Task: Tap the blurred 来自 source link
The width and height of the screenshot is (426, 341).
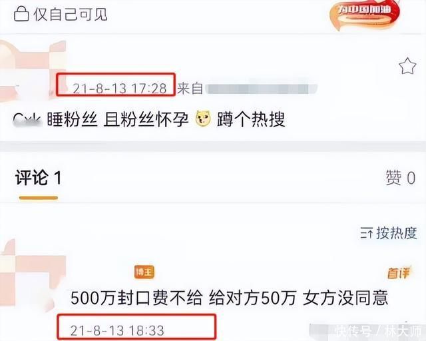Action: tap(247, 89)
